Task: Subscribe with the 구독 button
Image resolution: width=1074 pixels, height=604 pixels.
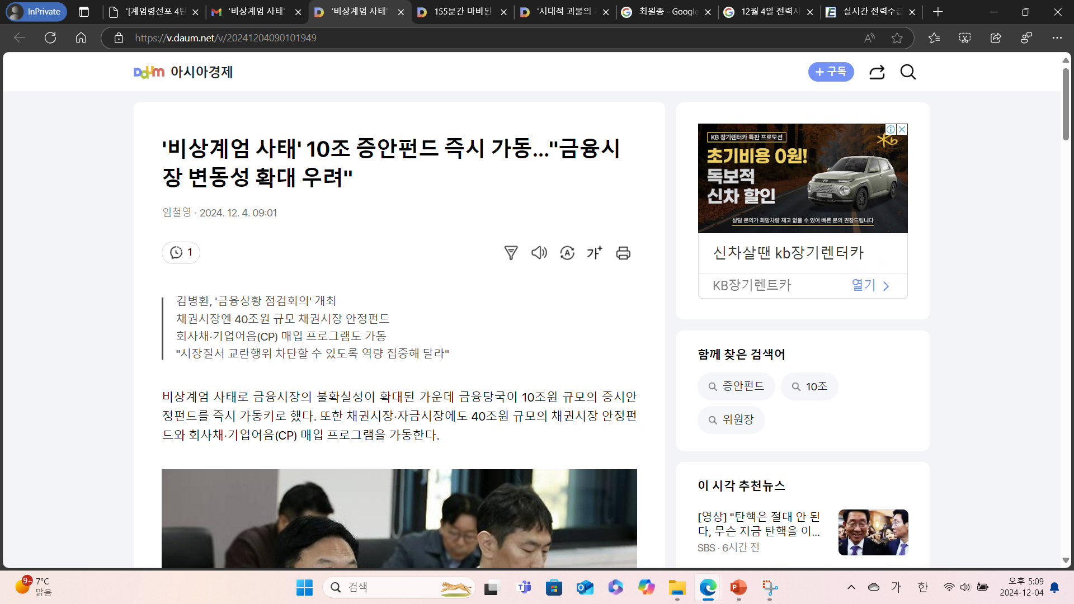Action: [831, 72]
